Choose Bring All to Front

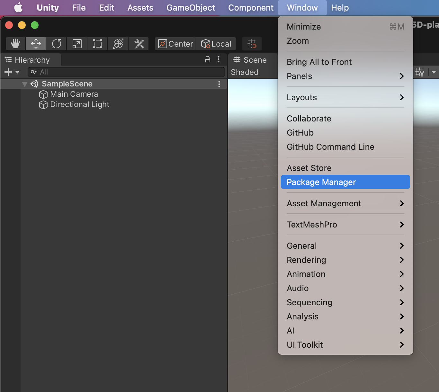tap(345, 62)
